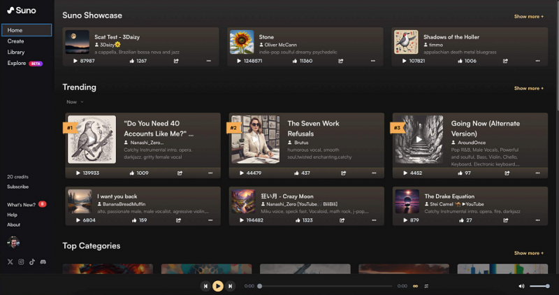Open the "Now" trending time filter dropdown
The height and width of the screenshot is (295, 559).
[x=75, y=102]
